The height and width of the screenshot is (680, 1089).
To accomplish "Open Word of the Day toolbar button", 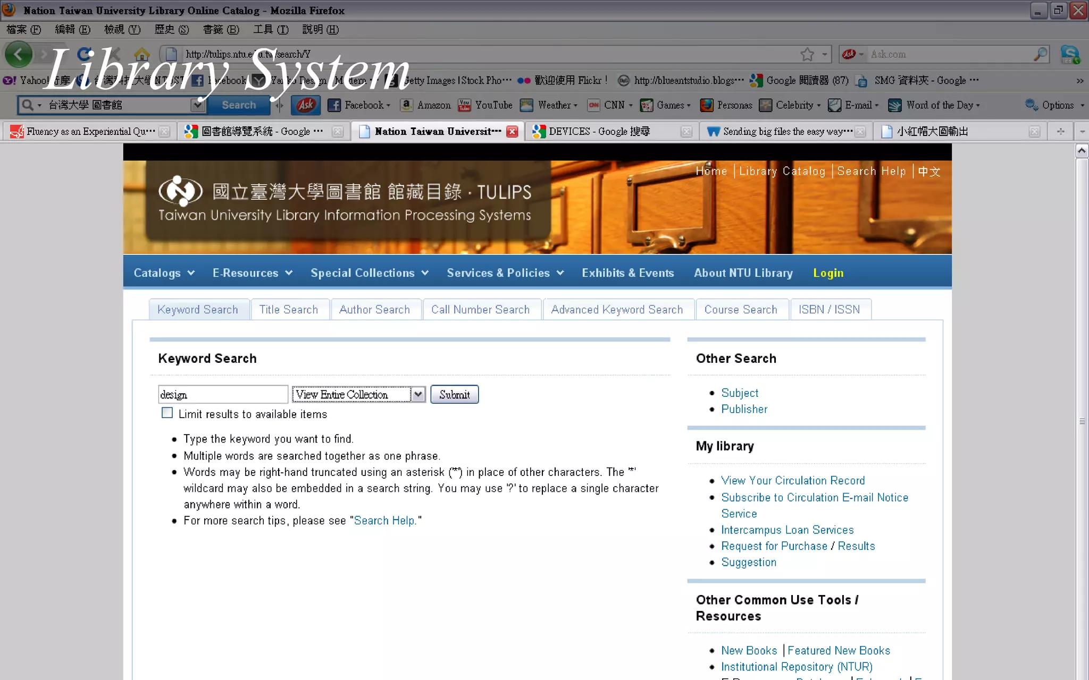I will [x=934, y=105].
